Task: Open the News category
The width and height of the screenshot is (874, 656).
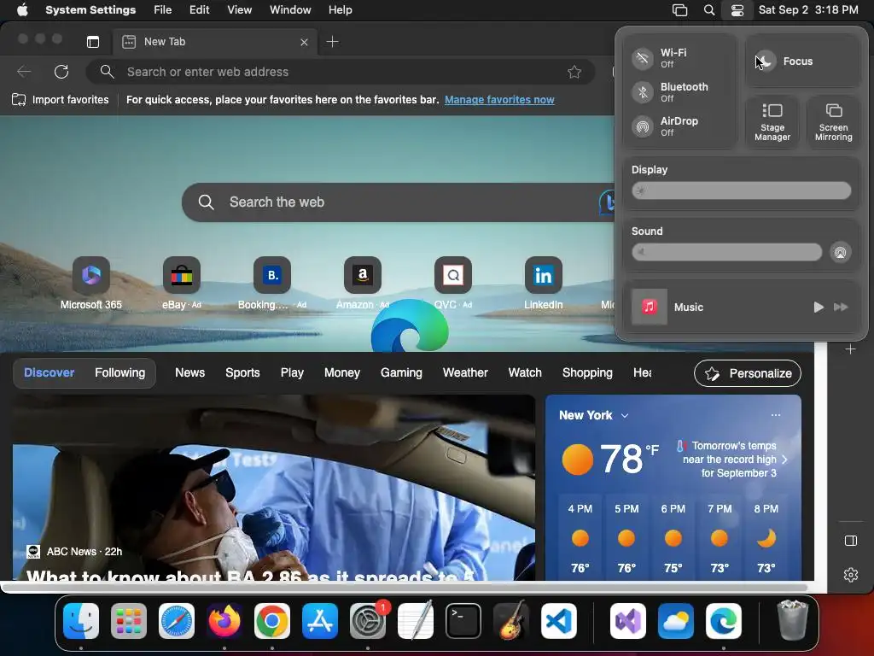Action: [x=190, y=372]
